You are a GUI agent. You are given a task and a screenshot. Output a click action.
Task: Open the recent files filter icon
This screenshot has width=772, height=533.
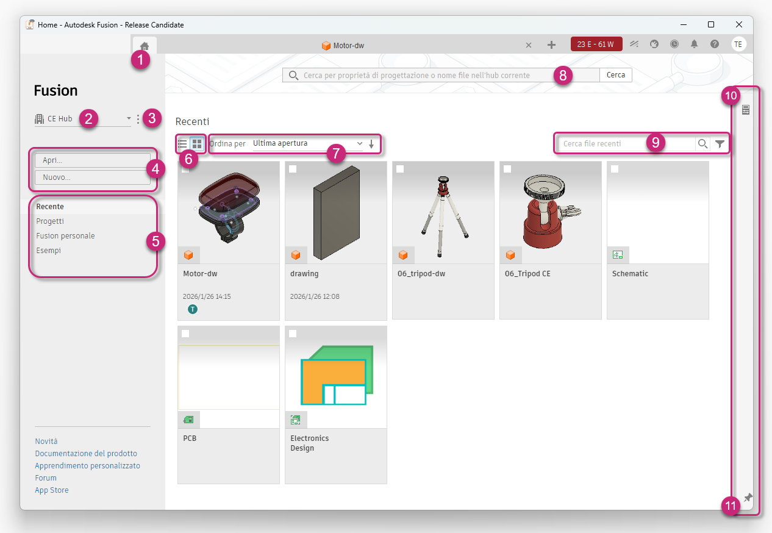click(x=720, y=144)
